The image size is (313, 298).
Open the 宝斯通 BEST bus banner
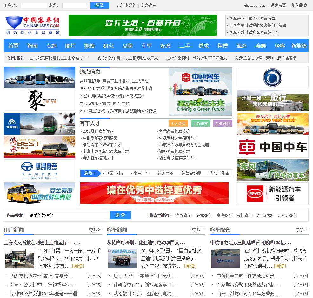[40, 147]
